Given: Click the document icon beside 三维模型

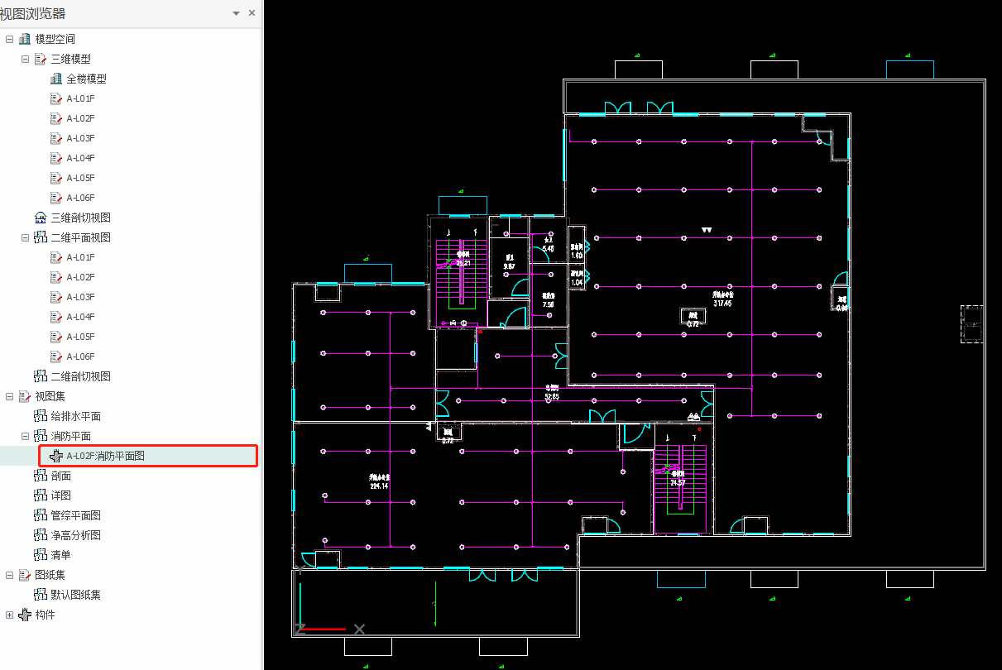Looking at the screenshot, I should pyautogui.click(x=41, y=59).
